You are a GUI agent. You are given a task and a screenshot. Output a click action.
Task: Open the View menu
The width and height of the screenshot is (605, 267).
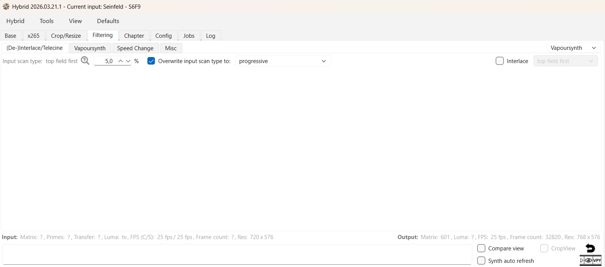75,21
